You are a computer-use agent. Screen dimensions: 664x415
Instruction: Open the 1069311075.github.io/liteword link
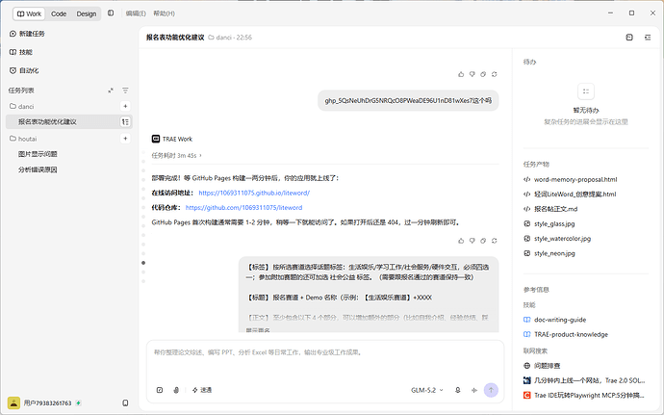point(254,193)
